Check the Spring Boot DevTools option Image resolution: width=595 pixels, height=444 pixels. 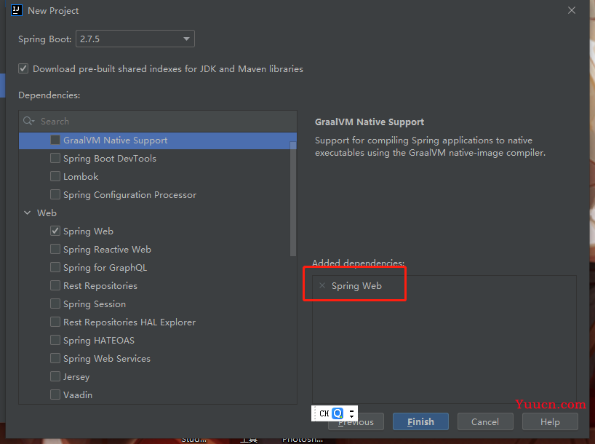click(55, 158)
